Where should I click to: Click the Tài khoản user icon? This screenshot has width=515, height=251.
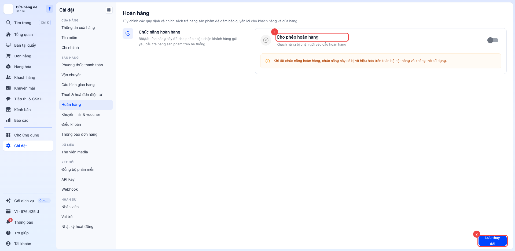pyautogui.click(x=8, y=243)
